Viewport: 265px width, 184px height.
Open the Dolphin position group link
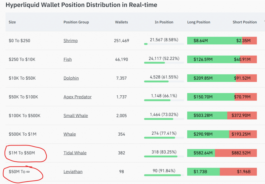[71, 78]
